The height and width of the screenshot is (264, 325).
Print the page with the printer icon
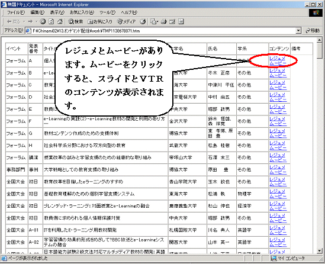point(164,21)
